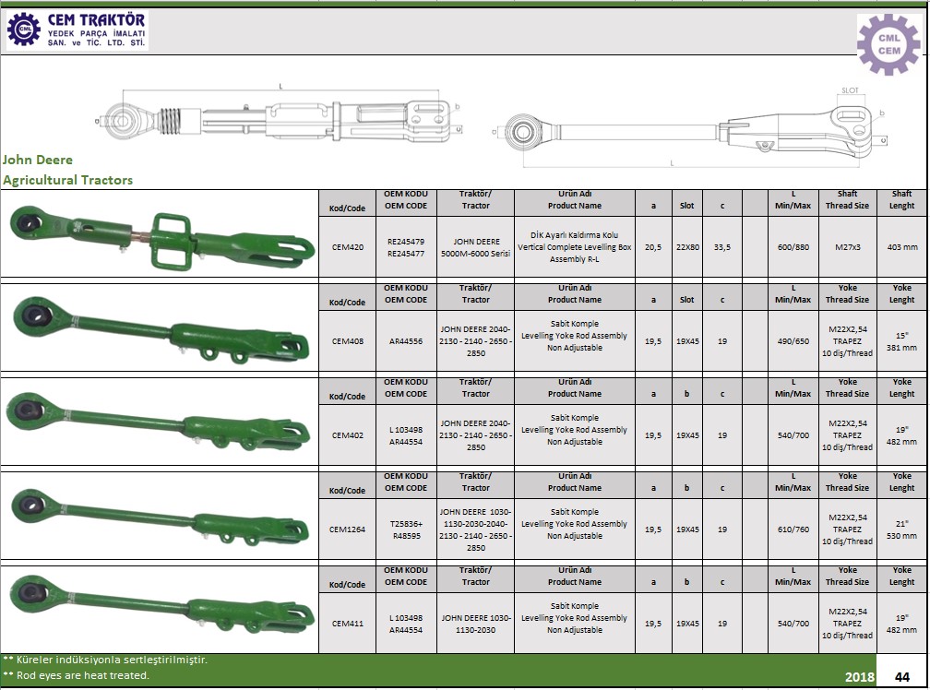Image resolution: width=930 pixels, height=690 pixels.
Task: Click the 'CEM1264' code cell
Action: 348,529
